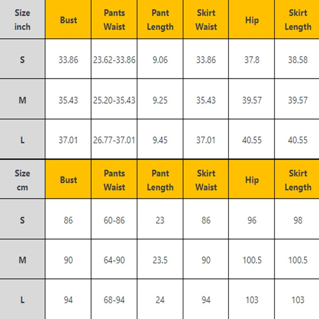Screen dimensions: 319x319
Task: Select the Skirt Length header in the cm table
Action: click(297, 180)
